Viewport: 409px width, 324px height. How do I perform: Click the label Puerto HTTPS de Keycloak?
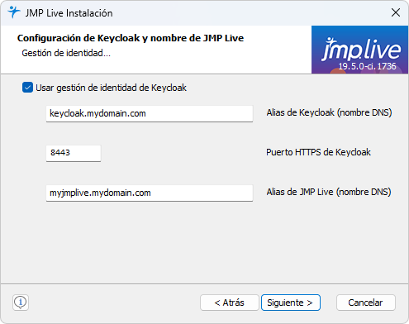318,152
